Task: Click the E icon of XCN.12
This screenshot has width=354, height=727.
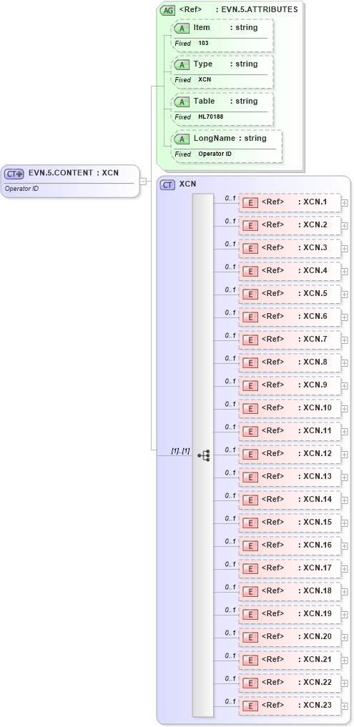Action: pyautogui.click(x=250, y=453)
